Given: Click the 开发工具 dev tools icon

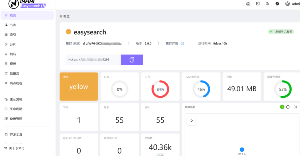Looking at the screenshot, I should tap(6, 135).
